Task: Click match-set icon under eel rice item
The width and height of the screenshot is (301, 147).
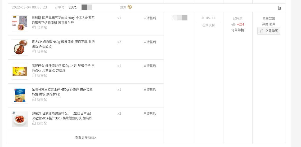Action: pos(34,123)
